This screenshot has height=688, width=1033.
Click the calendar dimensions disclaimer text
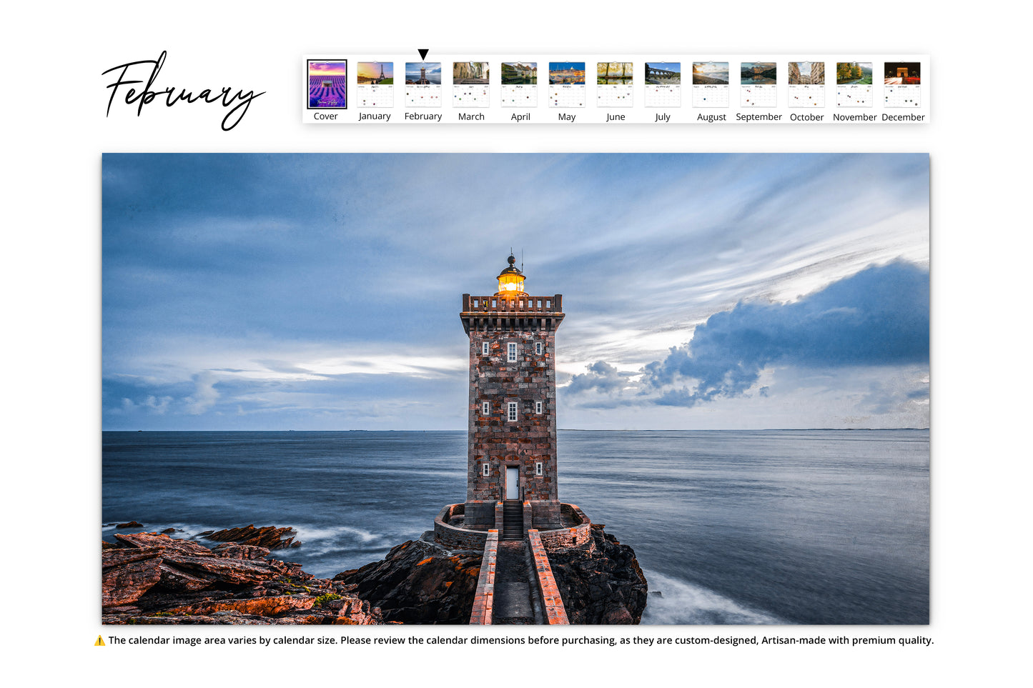point(521,640)
